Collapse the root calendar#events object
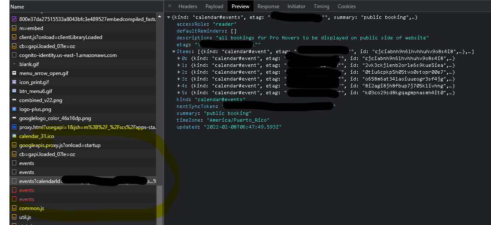Screen dimensions: 491x225 click(x=168, y=18)
